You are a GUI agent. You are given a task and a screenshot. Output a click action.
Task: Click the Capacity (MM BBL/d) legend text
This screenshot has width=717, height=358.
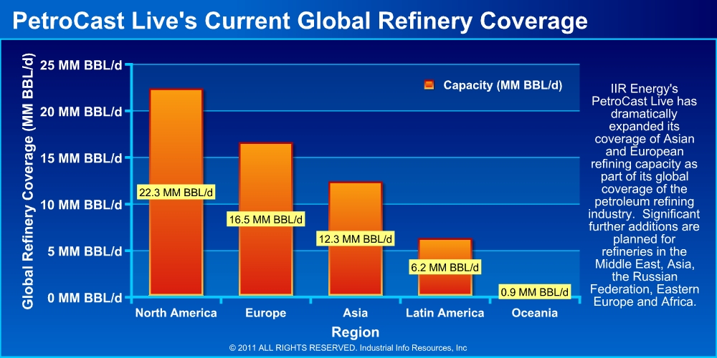click(x=502, y=85)
